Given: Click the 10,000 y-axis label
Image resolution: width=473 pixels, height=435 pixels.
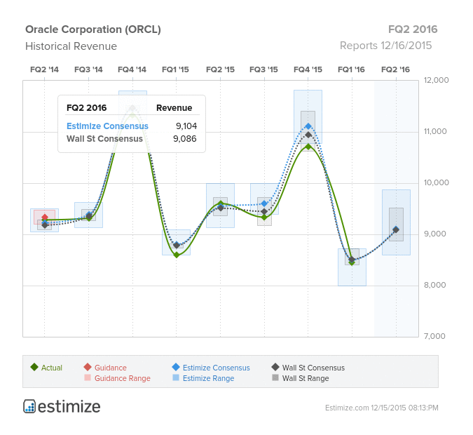Looking at the screenshot, I should 436,182.
